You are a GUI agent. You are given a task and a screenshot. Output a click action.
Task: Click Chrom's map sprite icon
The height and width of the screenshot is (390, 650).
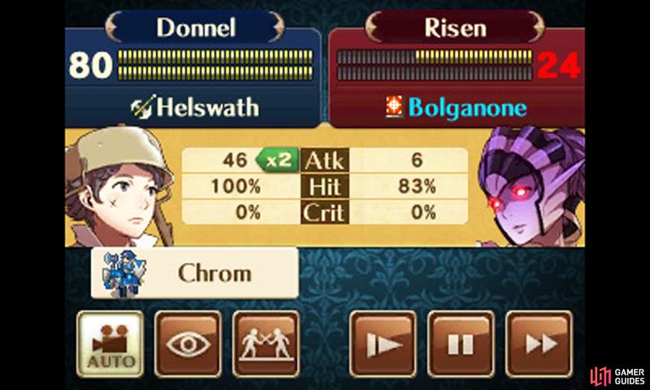pos(123,274)
